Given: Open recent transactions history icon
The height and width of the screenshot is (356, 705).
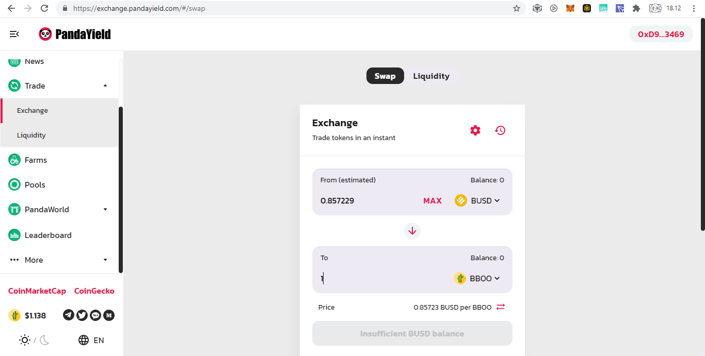Looking at the screenshot, I should [x=500, y=130].
